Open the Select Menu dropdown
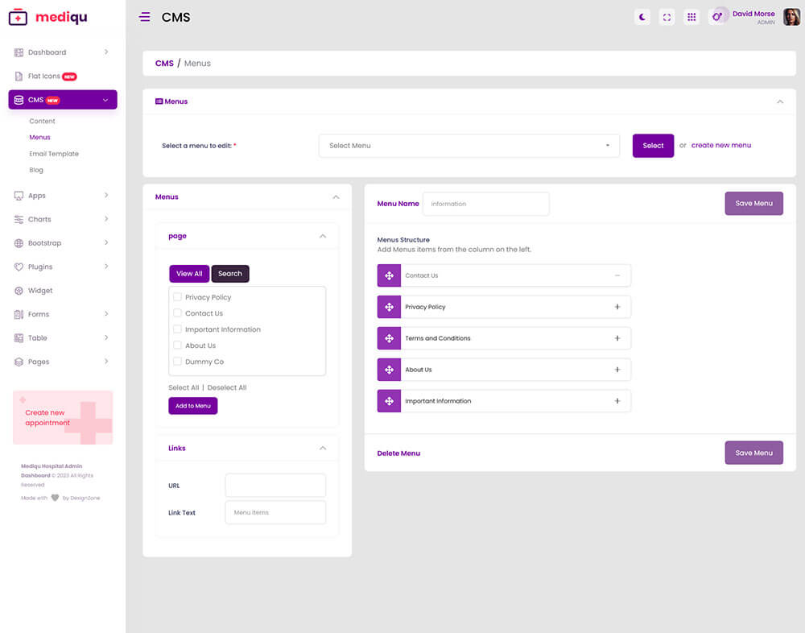 [469, 146]
